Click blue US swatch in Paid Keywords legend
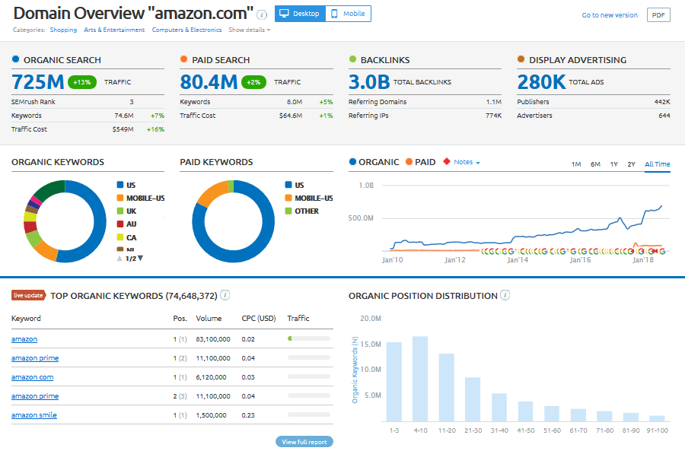The image size is (685, 451). point(288,185)
